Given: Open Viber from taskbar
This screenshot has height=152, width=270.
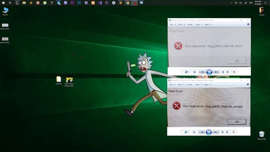Looking at the screenshot, I should click(65, 3).
